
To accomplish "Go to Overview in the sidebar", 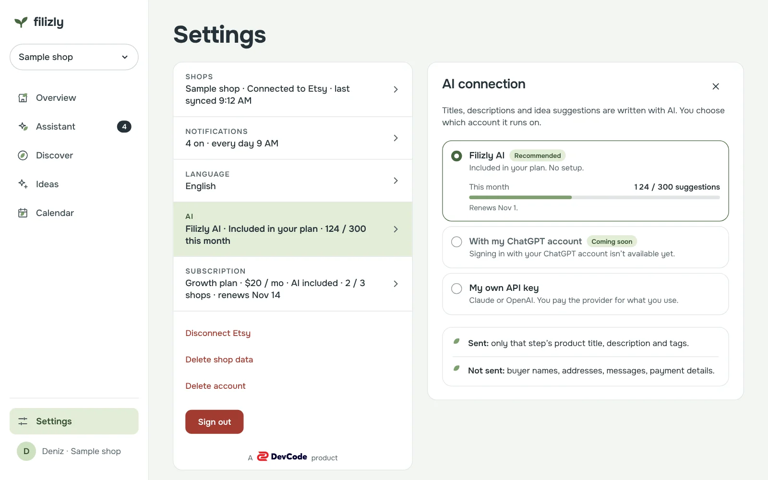I will [74, 98].
